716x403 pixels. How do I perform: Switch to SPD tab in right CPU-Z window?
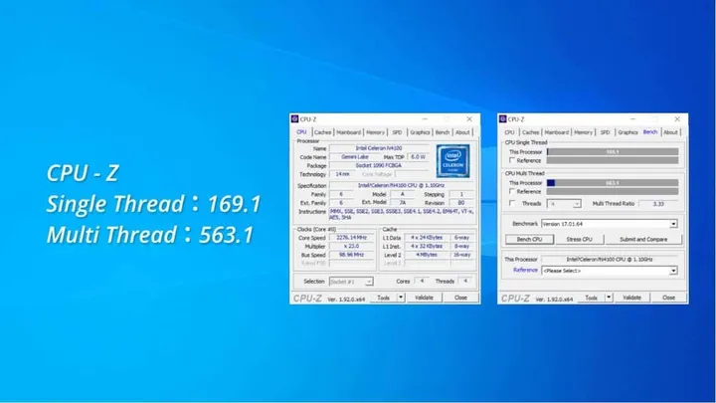click(605, 132)
